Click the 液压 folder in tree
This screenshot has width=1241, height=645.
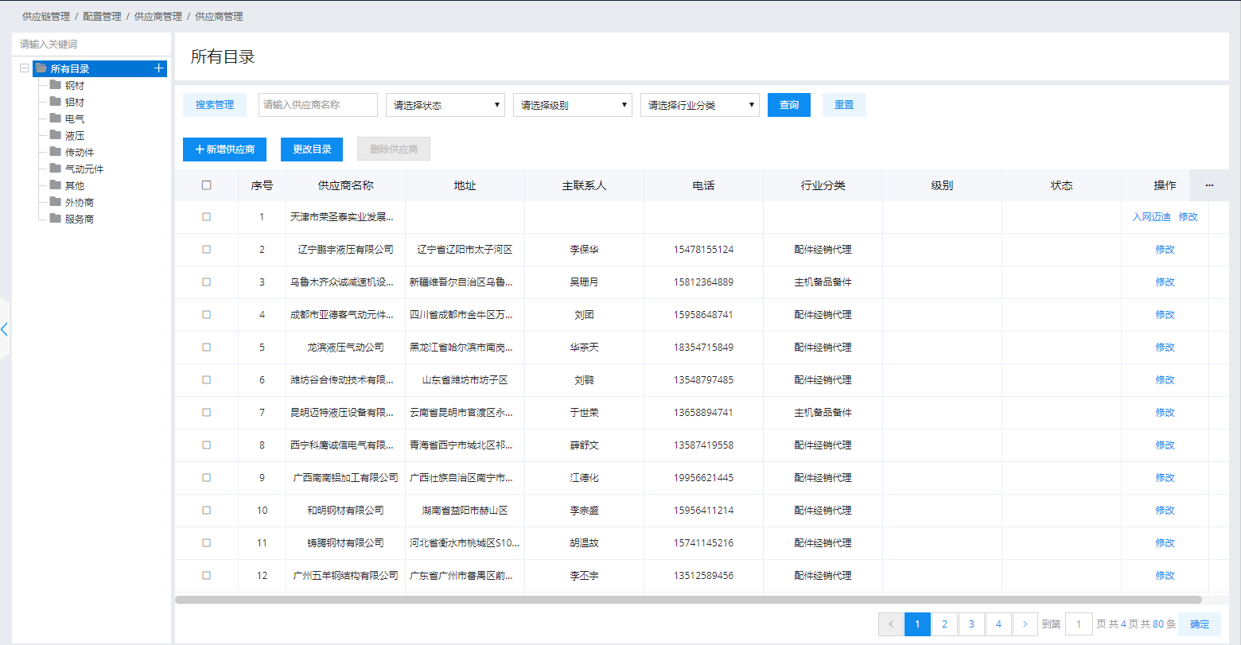click(x=74, y=136)
